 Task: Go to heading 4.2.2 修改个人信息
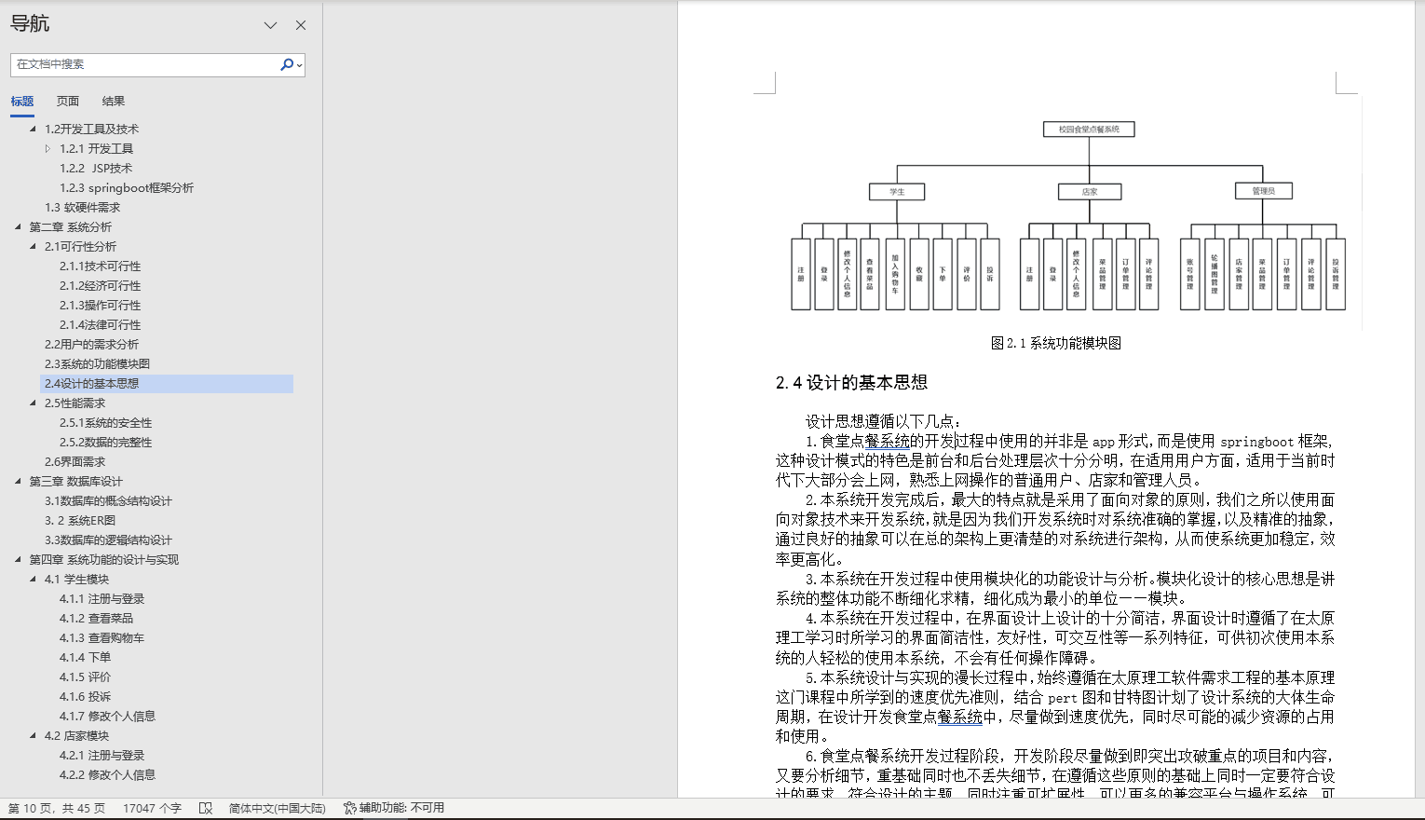click(x=107, y=774)
